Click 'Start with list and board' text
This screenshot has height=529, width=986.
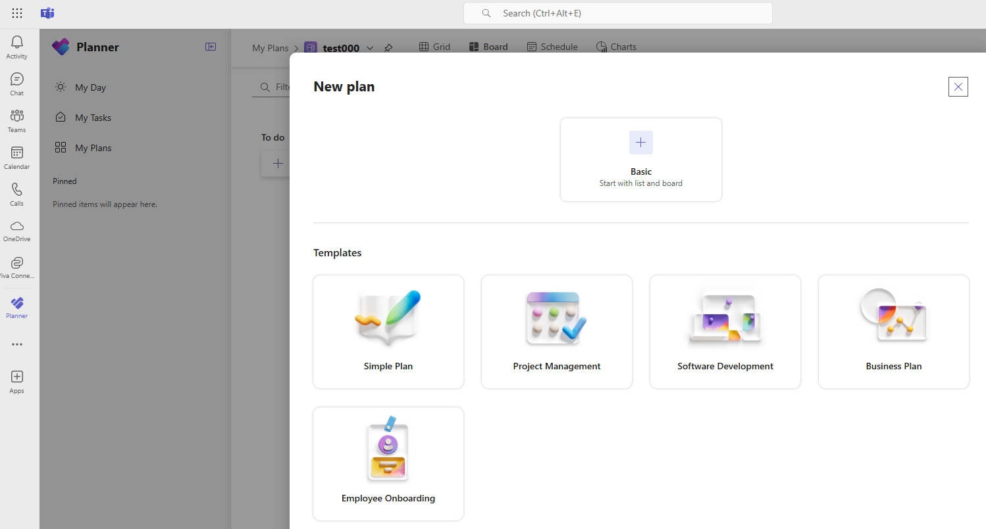tap(641, 183)
